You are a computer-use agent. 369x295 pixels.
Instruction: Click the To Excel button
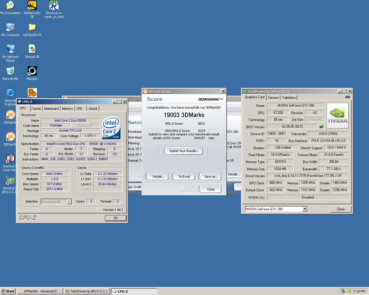click(184, 177)
